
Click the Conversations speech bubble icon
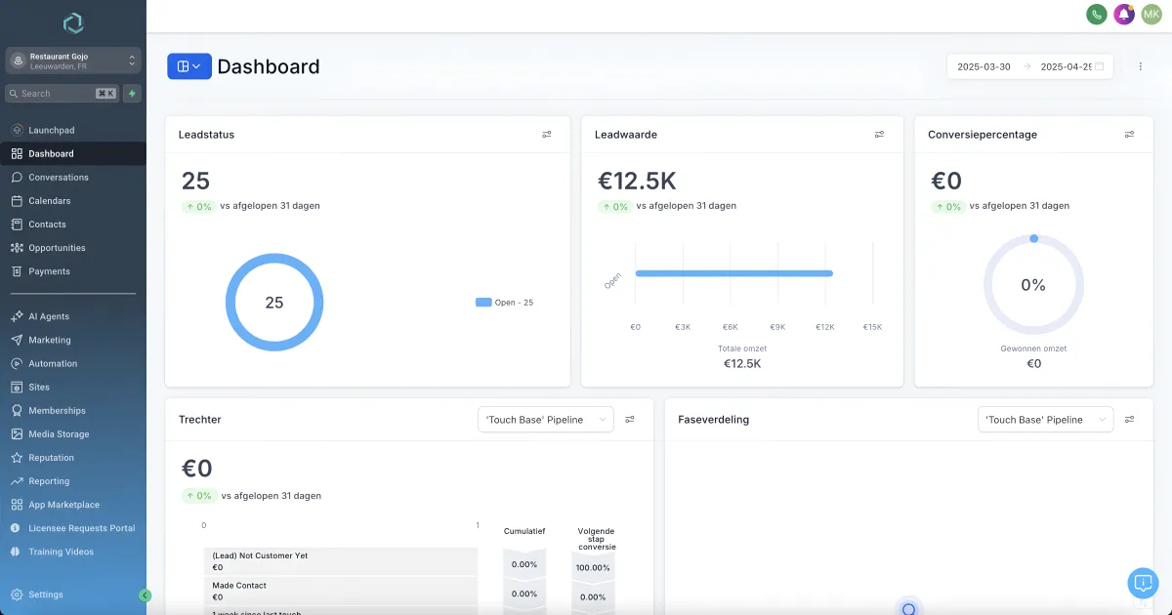(x=17, y=177)
